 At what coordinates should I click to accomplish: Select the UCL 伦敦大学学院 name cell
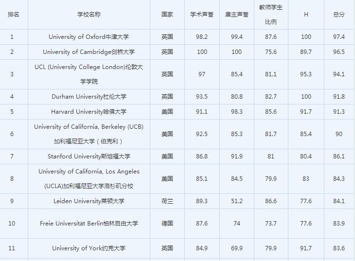[x=89, y=74]
